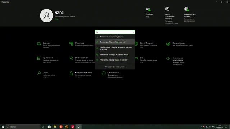The image size is (230, 129).
Task: Click the Просмотр веб-страниц globe icon
Action: point(187,9)
